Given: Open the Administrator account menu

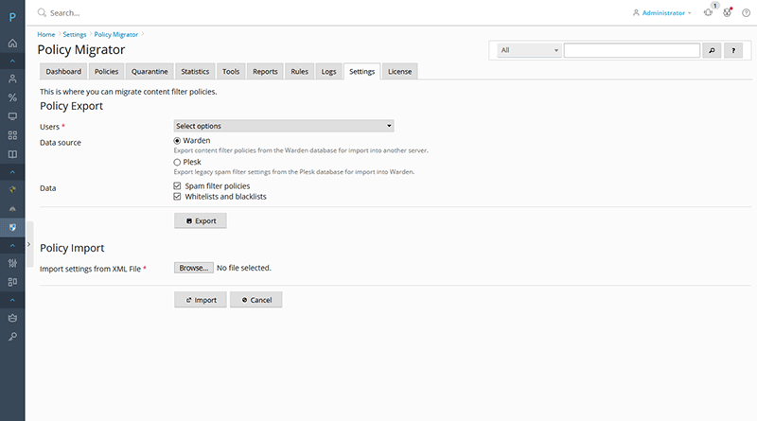Looking at the screenshot, I should point(661,13).
